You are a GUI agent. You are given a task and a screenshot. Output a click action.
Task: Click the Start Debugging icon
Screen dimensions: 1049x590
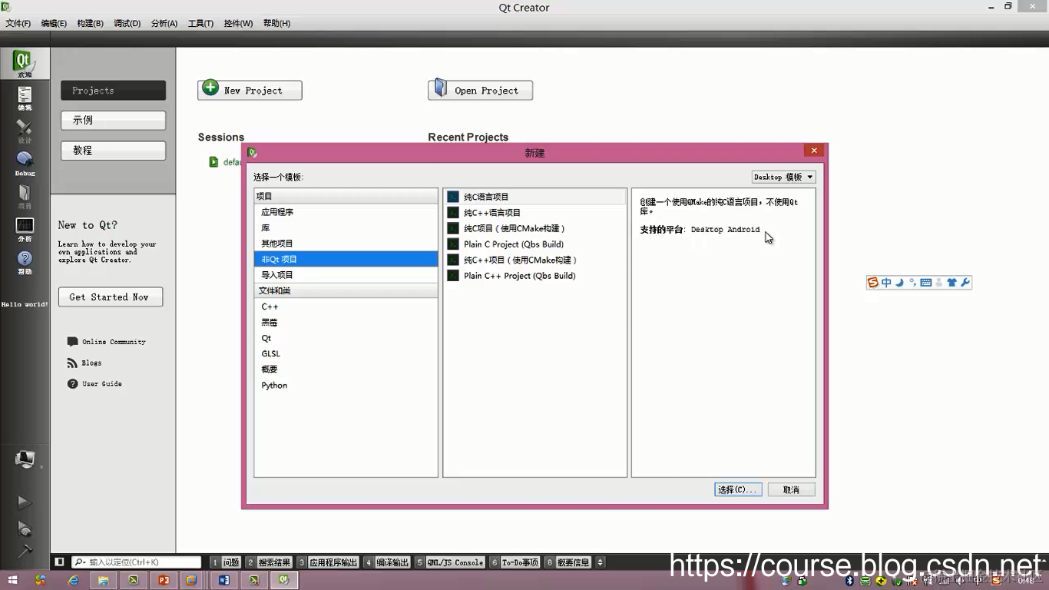(25, 529)
